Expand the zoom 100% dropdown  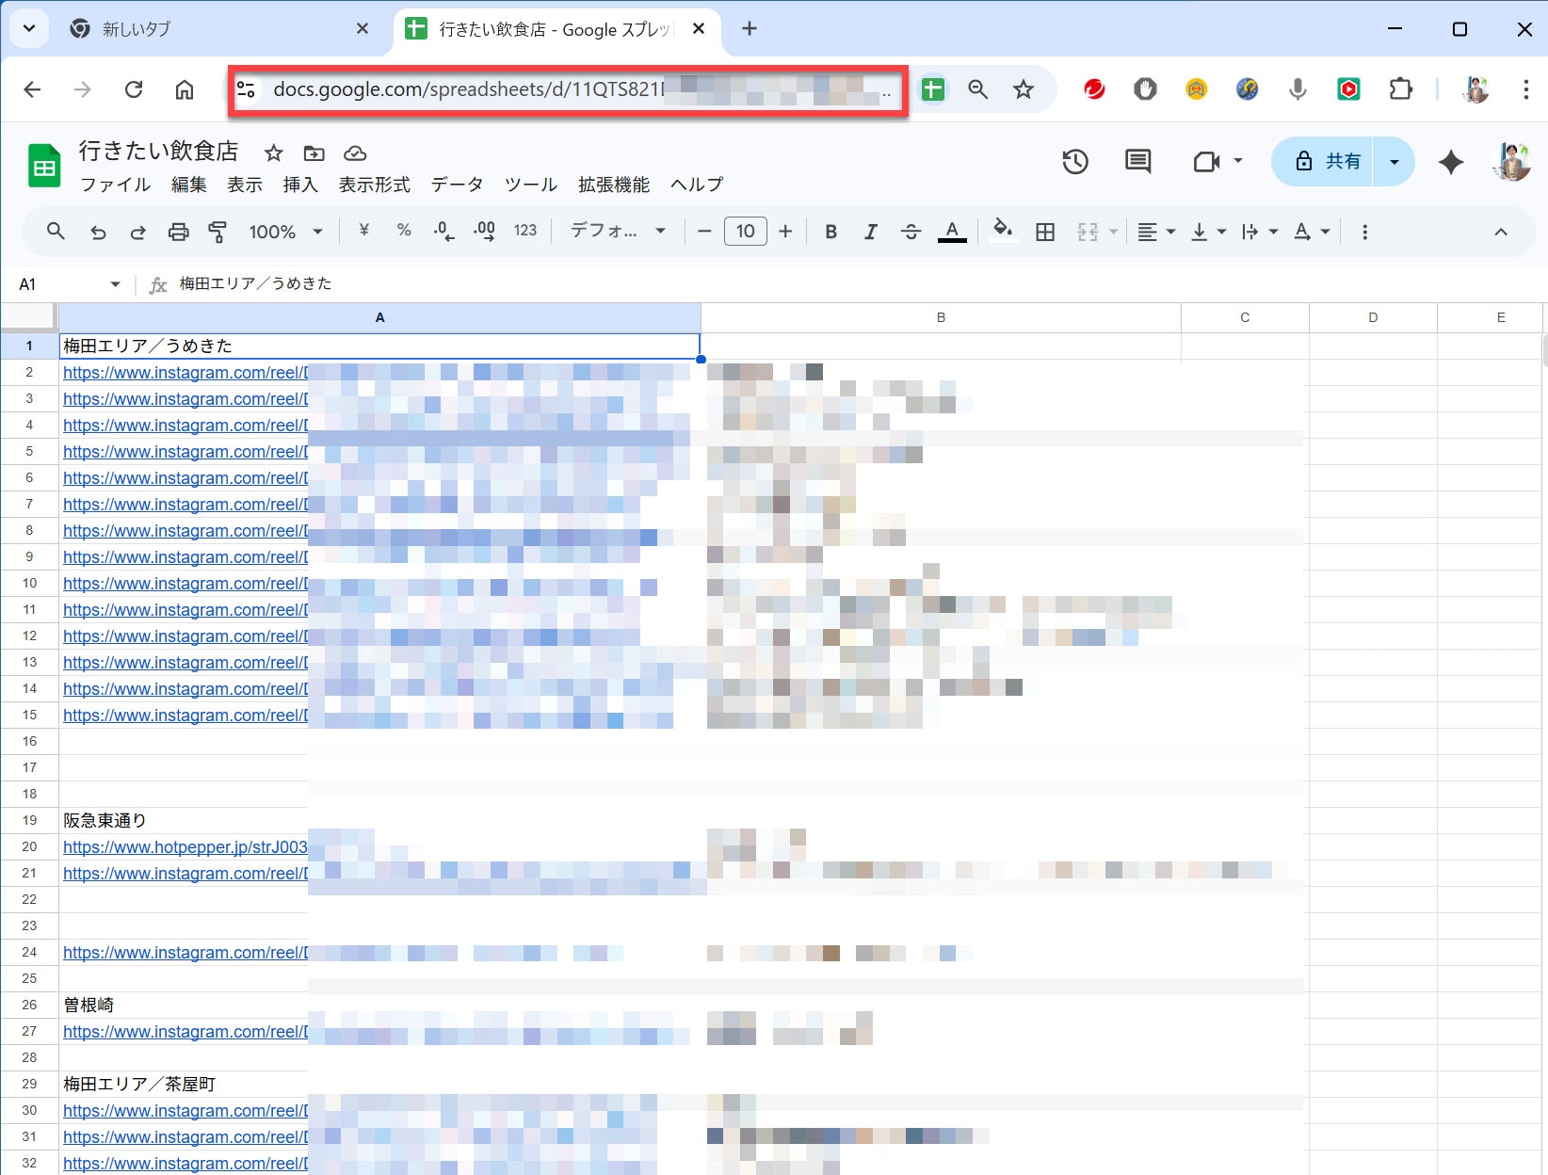click(285, 232)
